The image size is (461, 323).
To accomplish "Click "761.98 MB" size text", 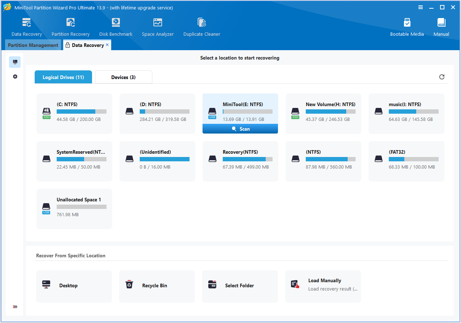I will pos(68,215).
